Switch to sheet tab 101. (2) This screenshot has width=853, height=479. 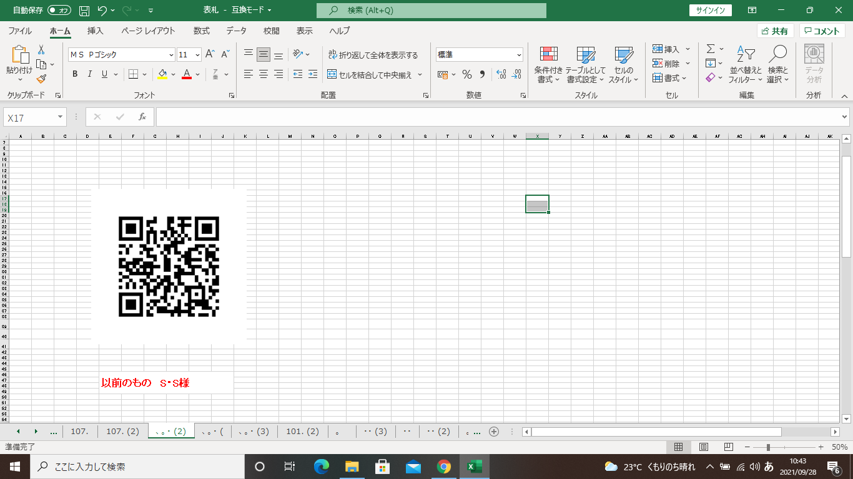(x=302, y=431)
